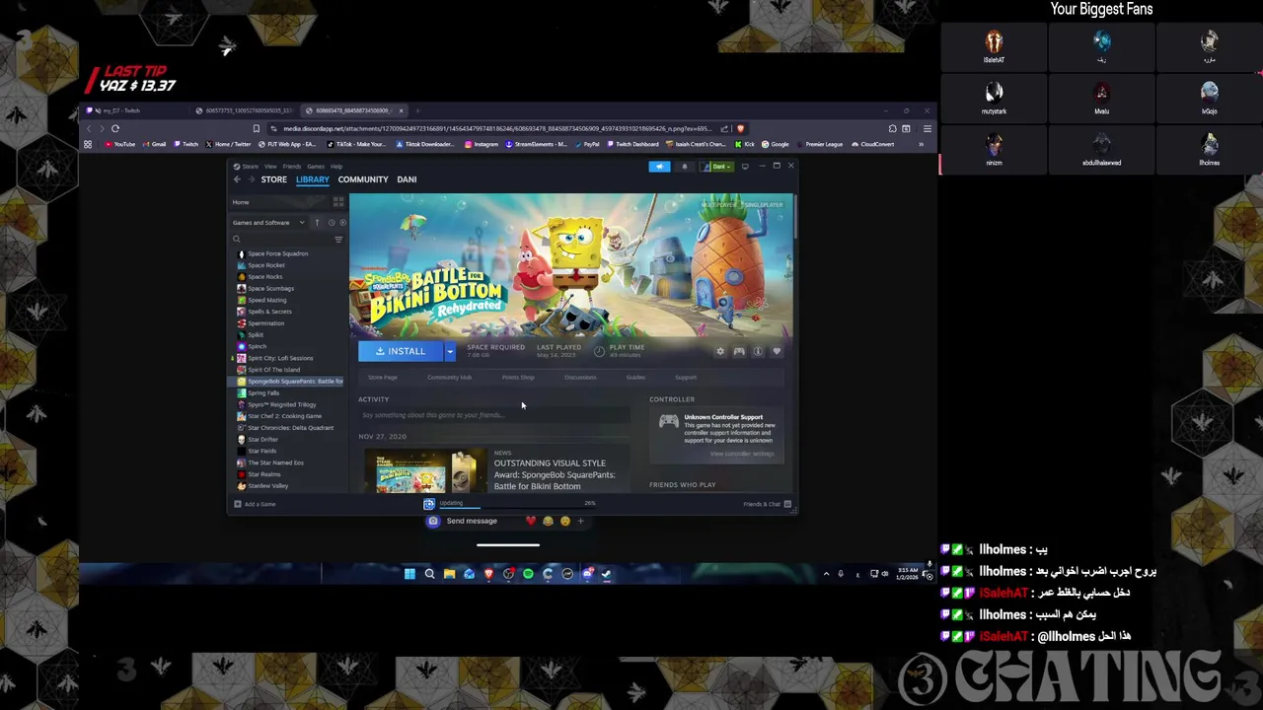The width and height of the screenshot is (1263, 710).
Task: Select Star Drifter in the list
Action: pyautogui.click(x=262, y=440)
